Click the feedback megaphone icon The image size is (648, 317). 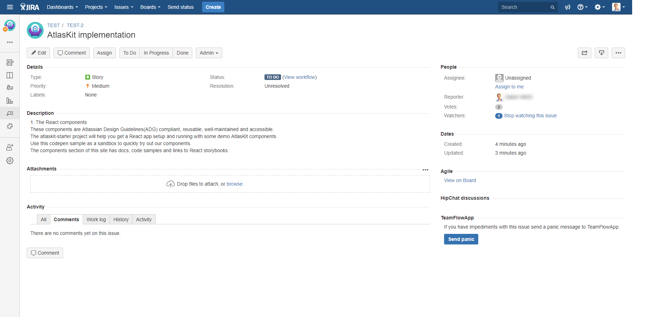click(568, 7)
